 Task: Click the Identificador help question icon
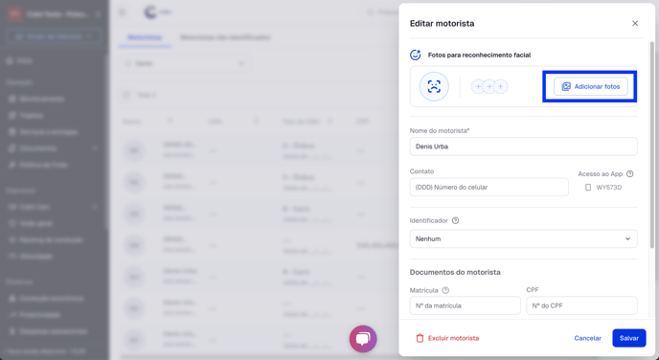(455, 220)
